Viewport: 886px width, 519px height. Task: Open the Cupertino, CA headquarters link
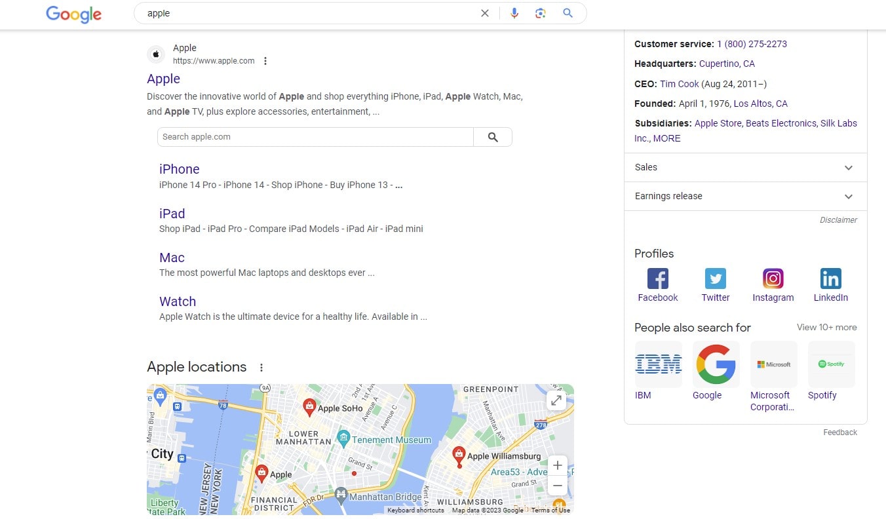click(727, 64)
